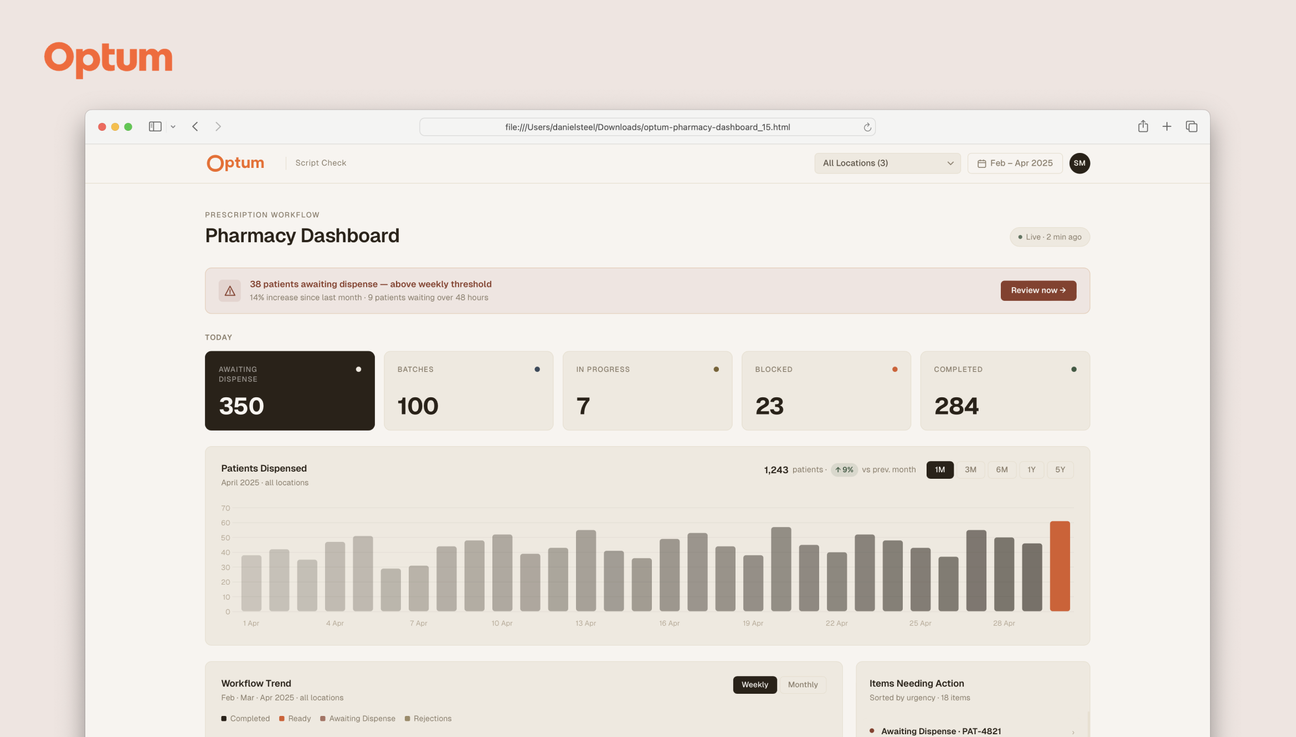Select Weekly view in Workflow Trend

tap(755, 684)
